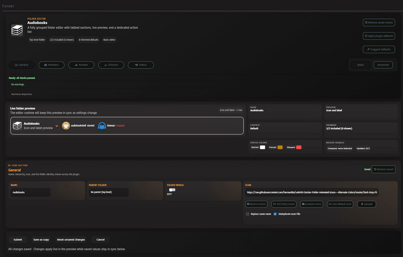This screenshot has height=257, width=403.
Task: Click the Basic editor chip
Action: (x=109, y=40)
